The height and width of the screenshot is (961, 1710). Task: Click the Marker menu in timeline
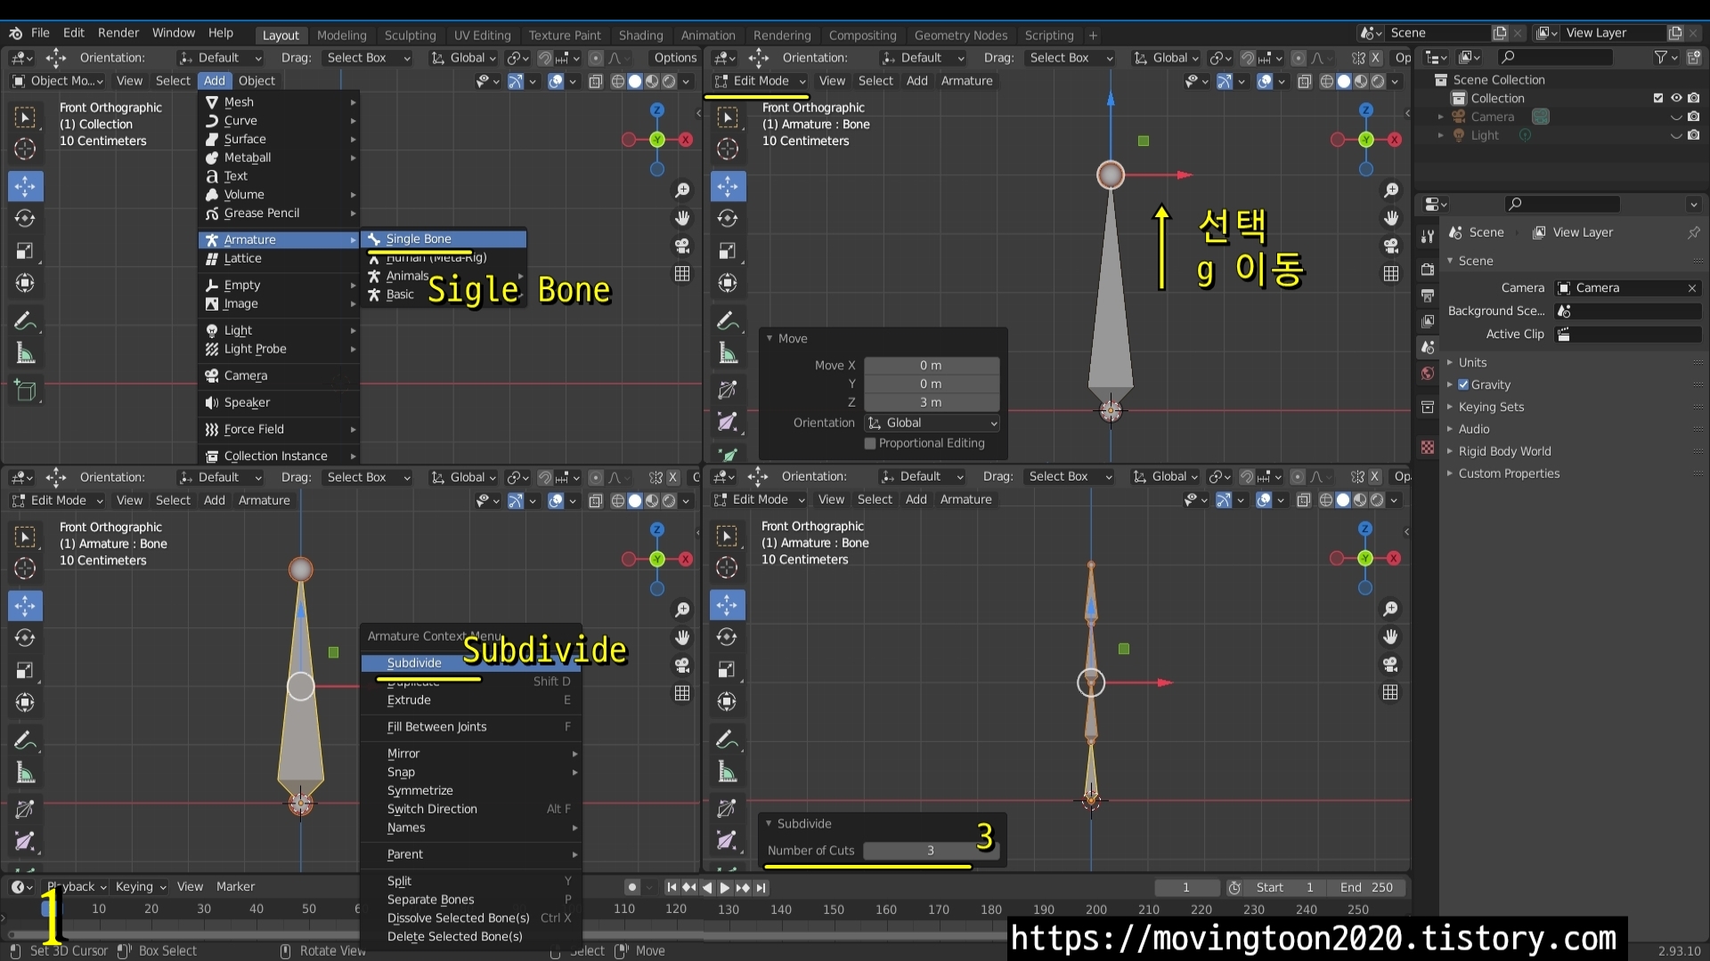[235, 886]
